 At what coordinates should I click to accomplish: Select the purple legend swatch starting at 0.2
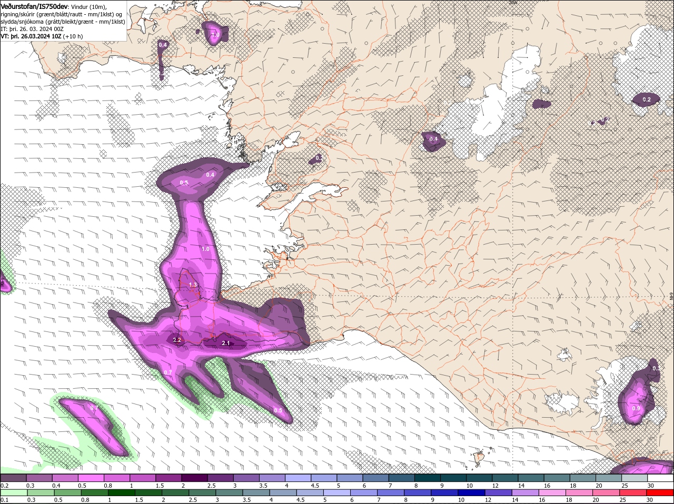point(13,478)
